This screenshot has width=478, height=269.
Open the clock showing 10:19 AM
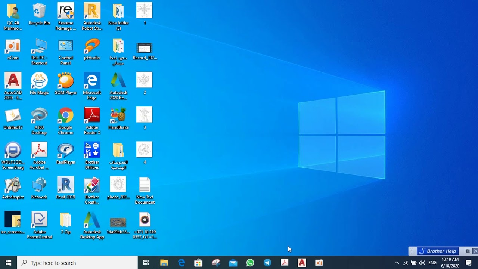coord(450,263)
